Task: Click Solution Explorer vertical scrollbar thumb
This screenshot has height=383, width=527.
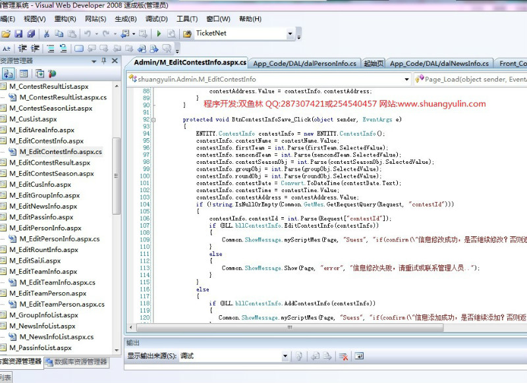Action: point(117,176)
